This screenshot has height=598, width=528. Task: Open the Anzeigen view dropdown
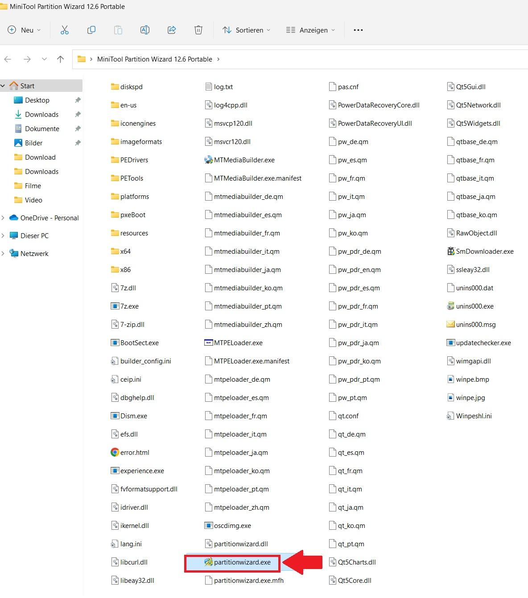[x=310, y=30]
